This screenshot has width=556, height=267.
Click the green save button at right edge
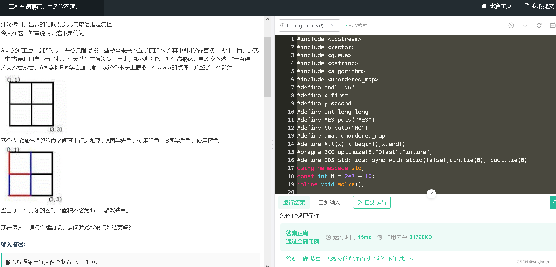[553, 202]
